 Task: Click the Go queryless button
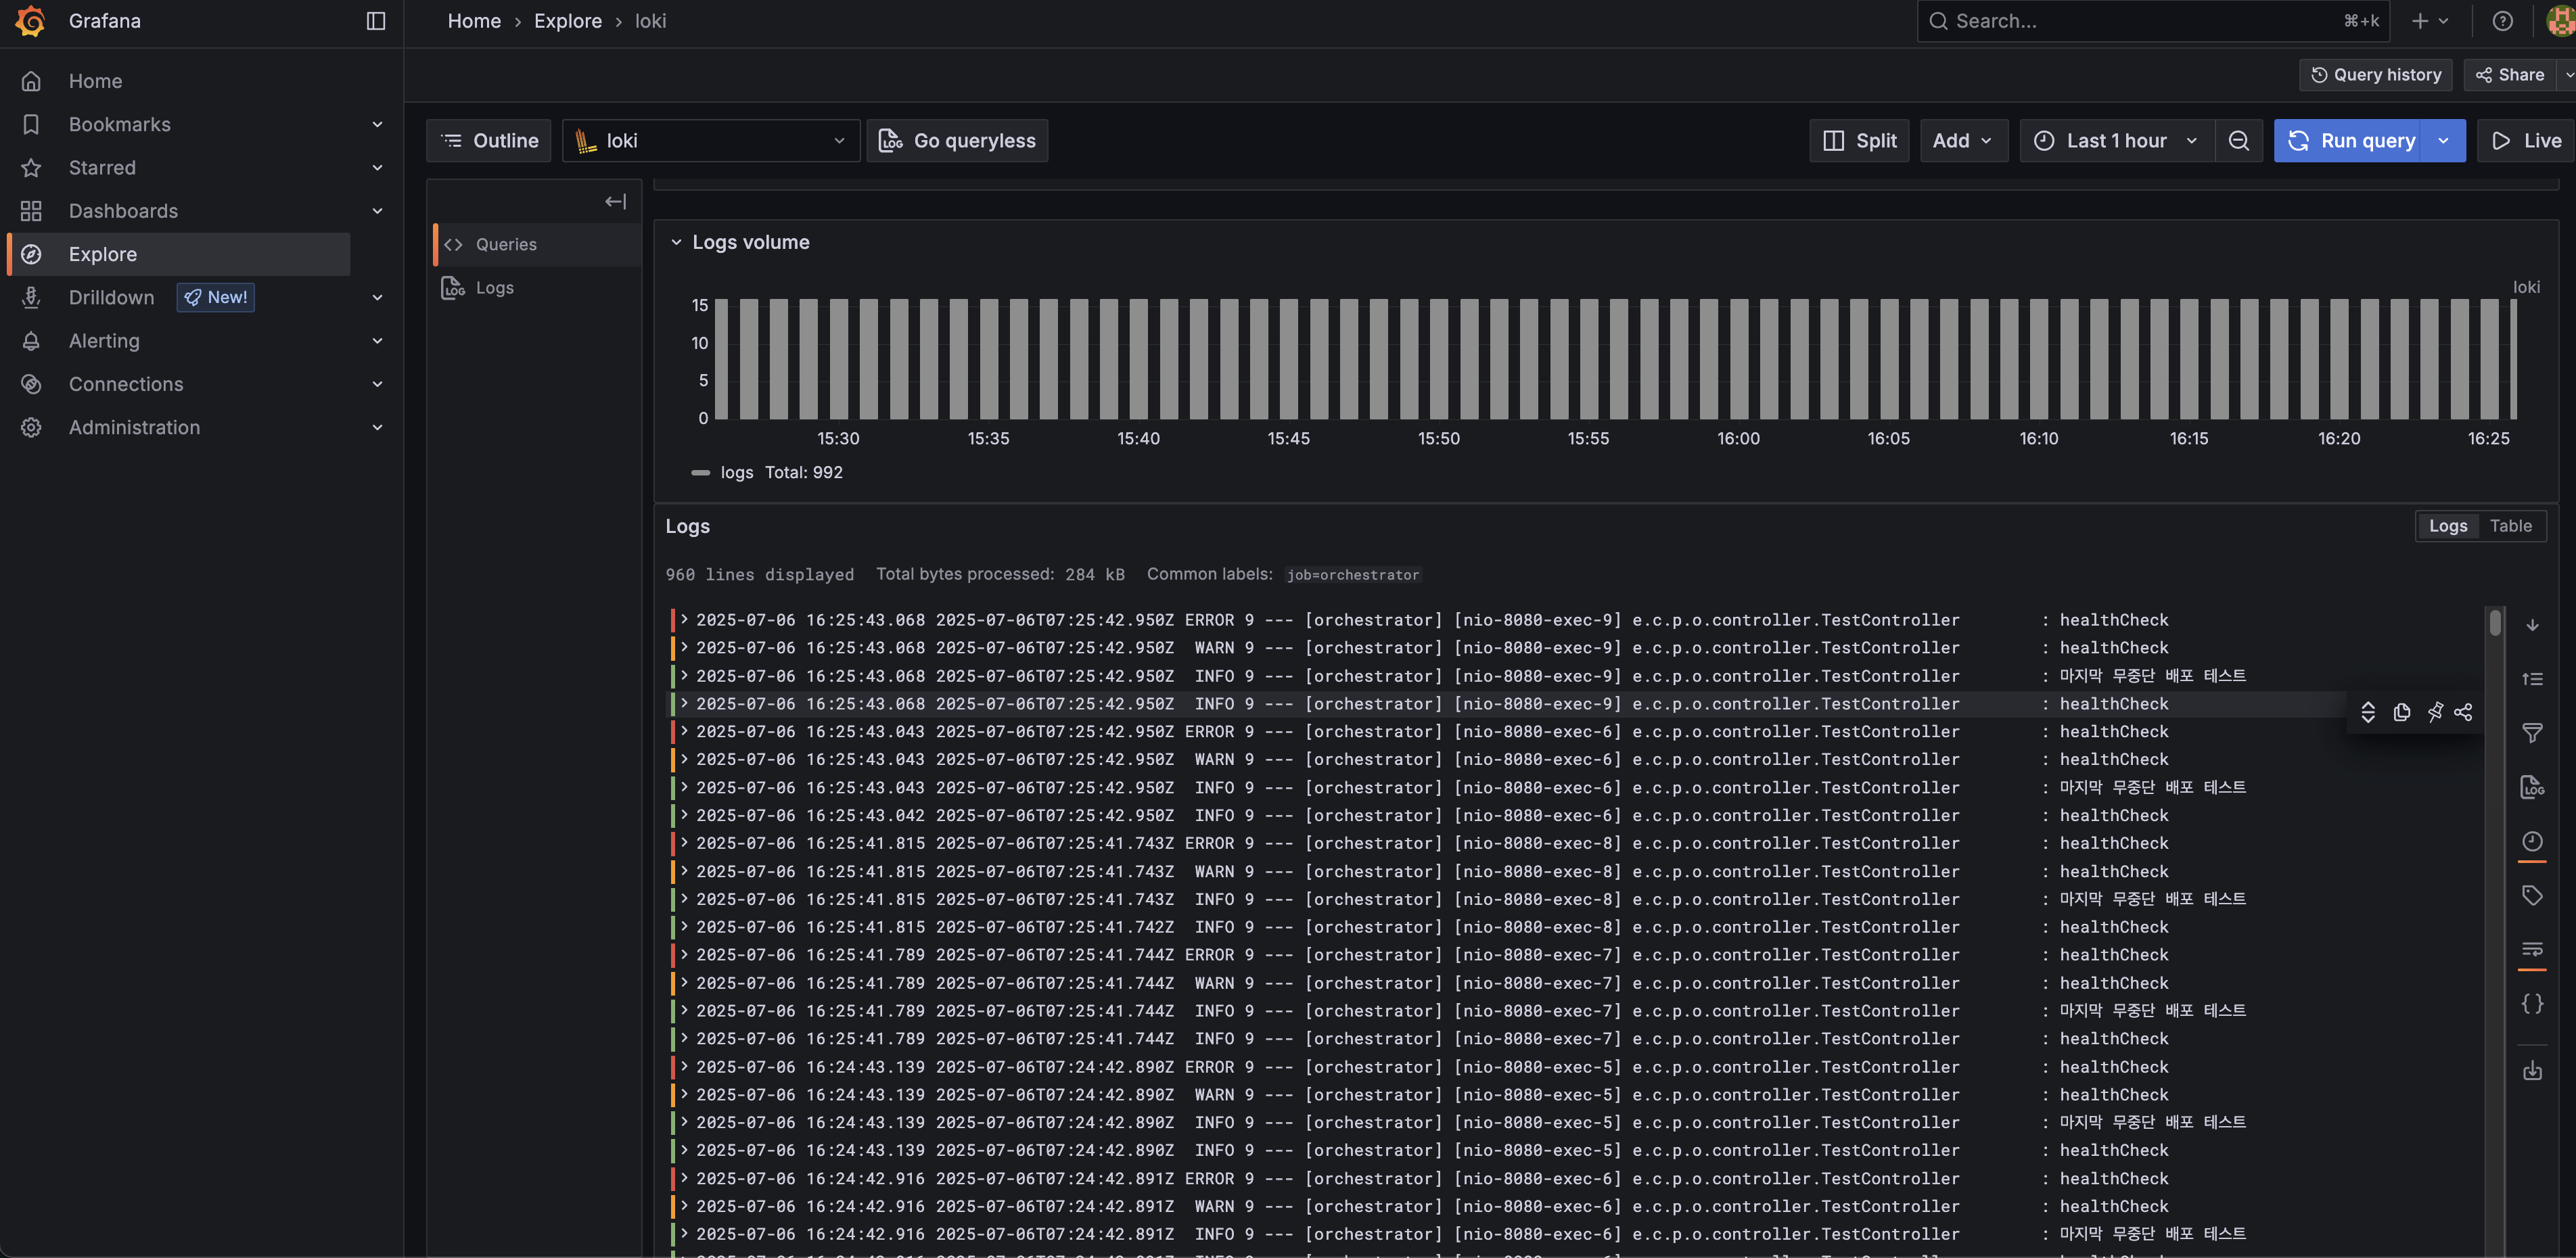point(957,141)
